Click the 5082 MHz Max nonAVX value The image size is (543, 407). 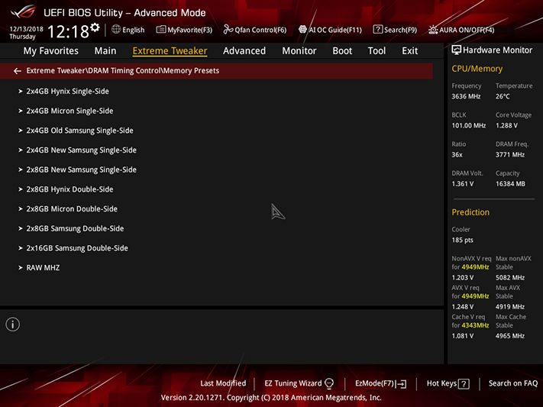point(509,277)
